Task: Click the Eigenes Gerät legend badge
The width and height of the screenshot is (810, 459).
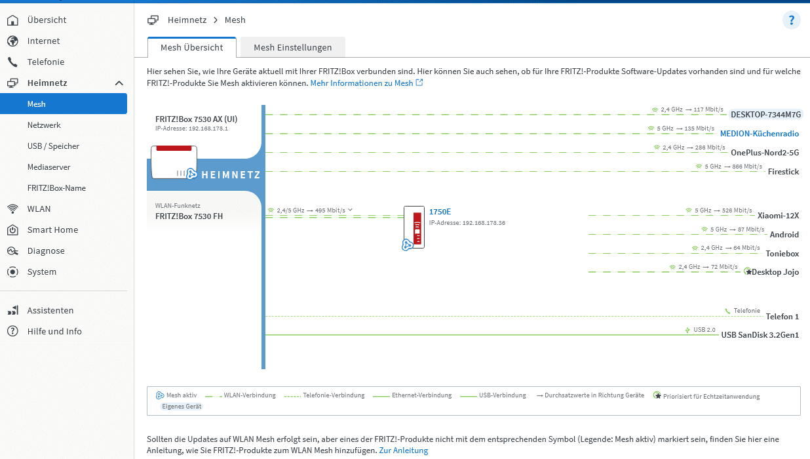Action: pos(182,407)
